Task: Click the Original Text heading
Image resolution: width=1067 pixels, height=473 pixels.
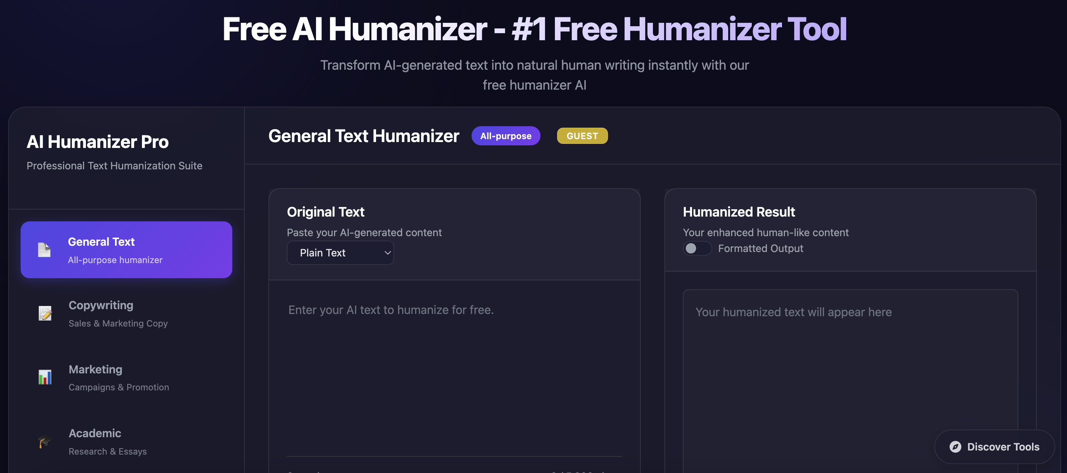Action: click(x=326, y=212)
